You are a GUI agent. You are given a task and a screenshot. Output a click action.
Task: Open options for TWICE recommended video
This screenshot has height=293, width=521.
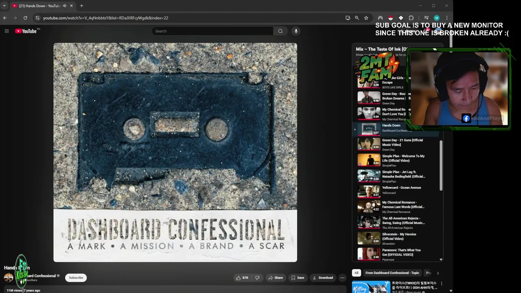[x=442, y=284]
